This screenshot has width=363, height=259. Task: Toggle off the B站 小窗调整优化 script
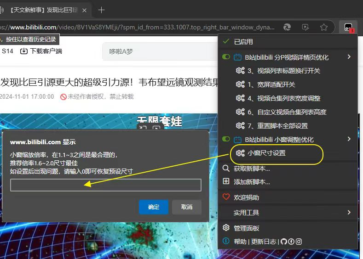pyautogui.click(x=226, y=139)
